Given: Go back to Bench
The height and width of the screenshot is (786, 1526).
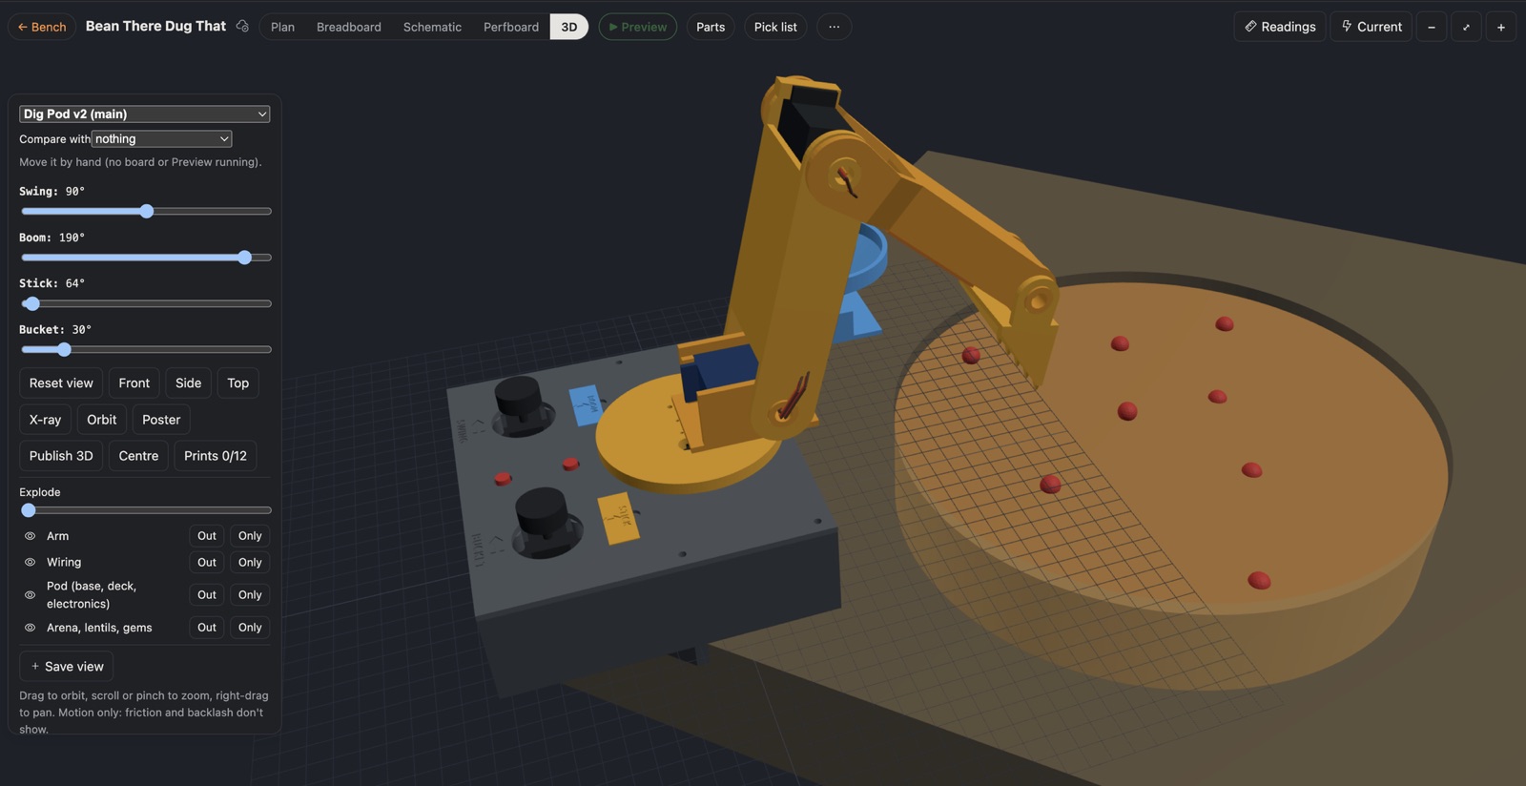Looking at the screenshot, I should coord(42,27).
